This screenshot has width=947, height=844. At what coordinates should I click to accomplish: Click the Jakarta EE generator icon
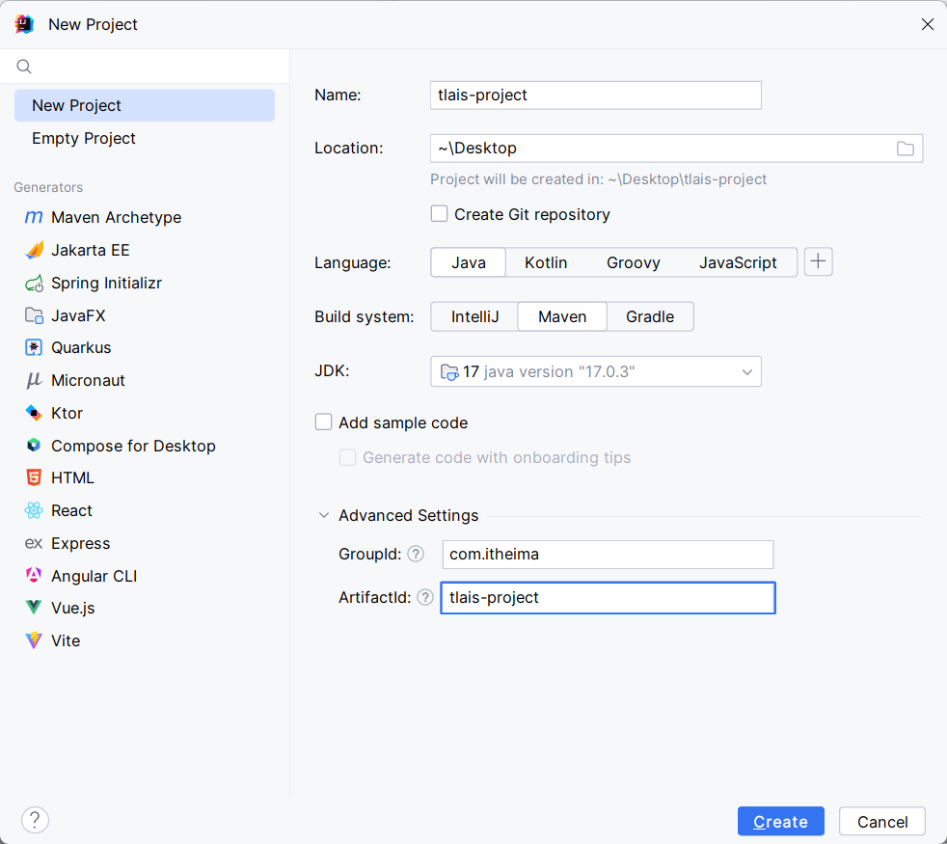click(34, 250)
